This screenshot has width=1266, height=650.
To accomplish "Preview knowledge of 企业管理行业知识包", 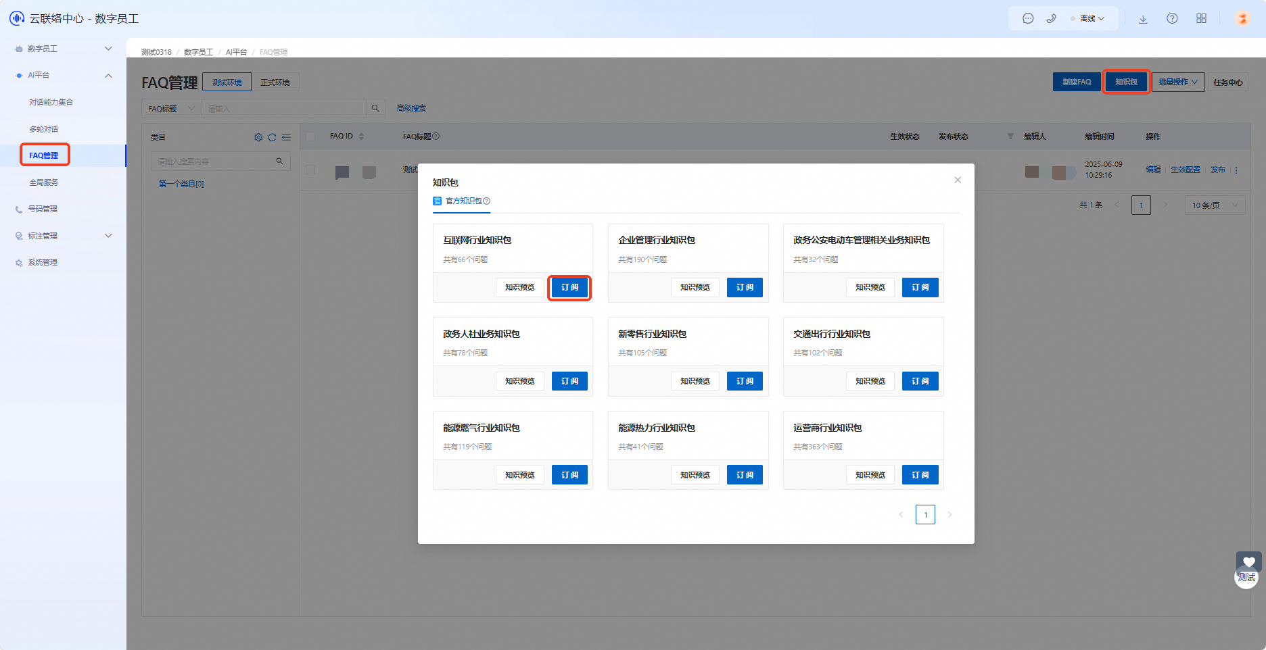I will (x=695, y=287).
